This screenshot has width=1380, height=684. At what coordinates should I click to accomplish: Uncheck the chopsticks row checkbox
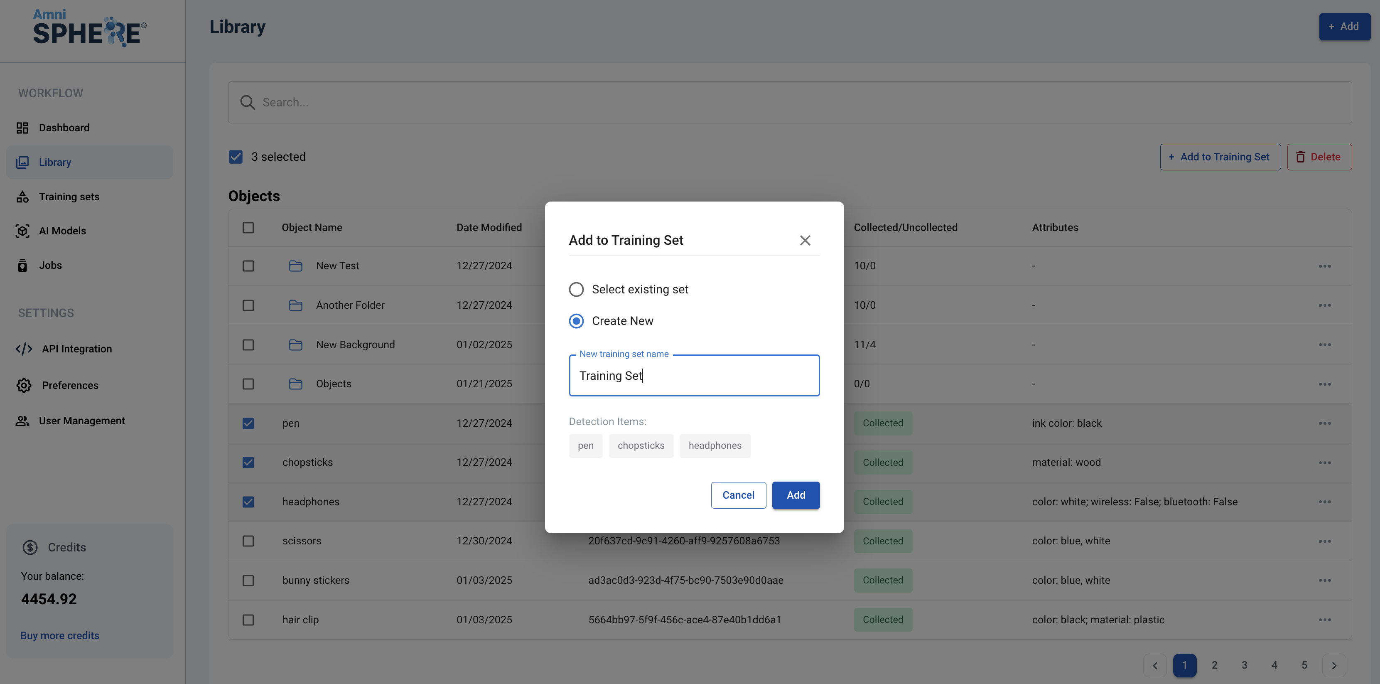coord(248,463)
